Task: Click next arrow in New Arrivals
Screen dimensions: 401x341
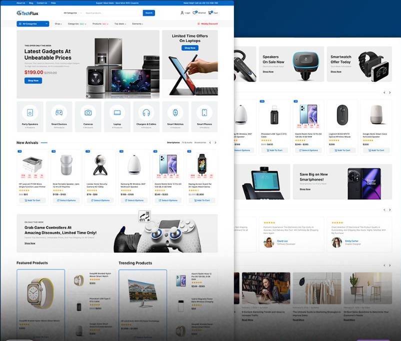Action: coord(215,142)
